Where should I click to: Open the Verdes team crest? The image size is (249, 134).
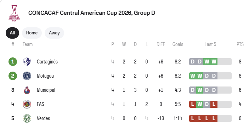(x=27, y=118)
